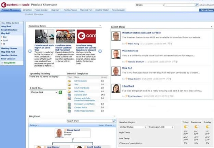The width and height of the screenshot is (214, 148).
Task: Click the green go arrow beside Choose task
Action: point(60,92)
